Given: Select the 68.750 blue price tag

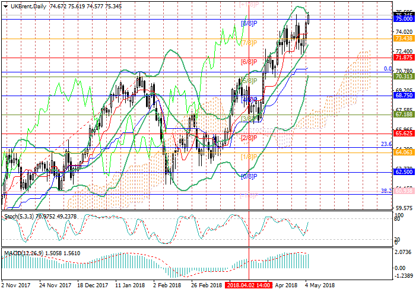Looking at the screenshot, I should tap(404, 96).
